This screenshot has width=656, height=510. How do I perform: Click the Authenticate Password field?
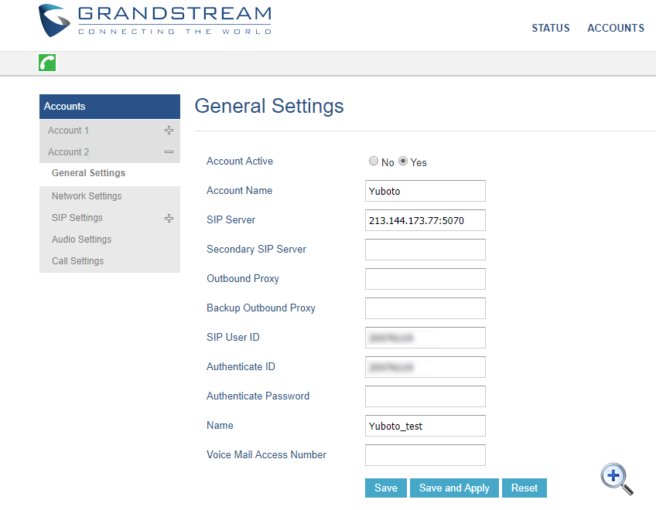425,396
